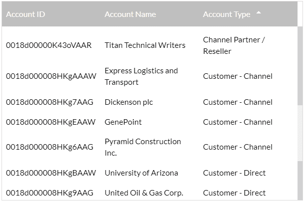Select Express Logistics and Transport row
The width and height of the screenshot is (305, 203).
point(141,76)
